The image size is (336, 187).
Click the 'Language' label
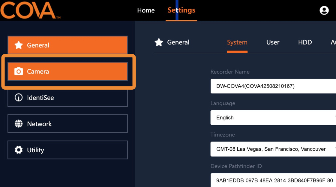[223, 103]
